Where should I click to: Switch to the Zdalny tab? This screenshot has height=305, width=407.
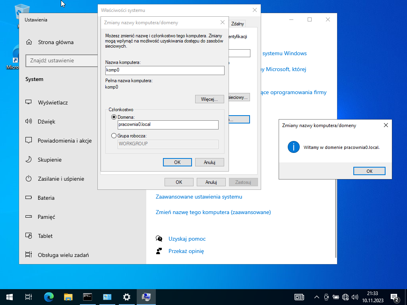pyautogui.click(x=238, y=23)
